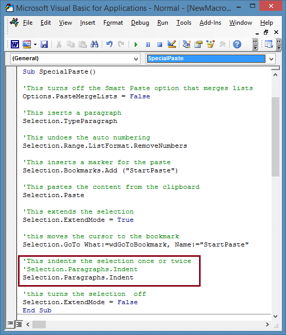The height and width of the screenshot is (335, 286).
Task: Open the Tools menu
Action: click(x=184, y=23)
